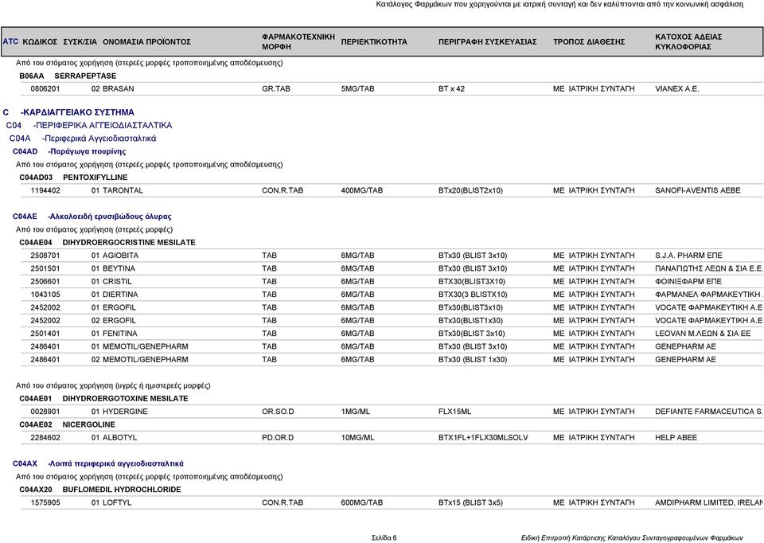
Task: Click product code "1043105"
Action: pyautogui.click(x=45, y=295)
